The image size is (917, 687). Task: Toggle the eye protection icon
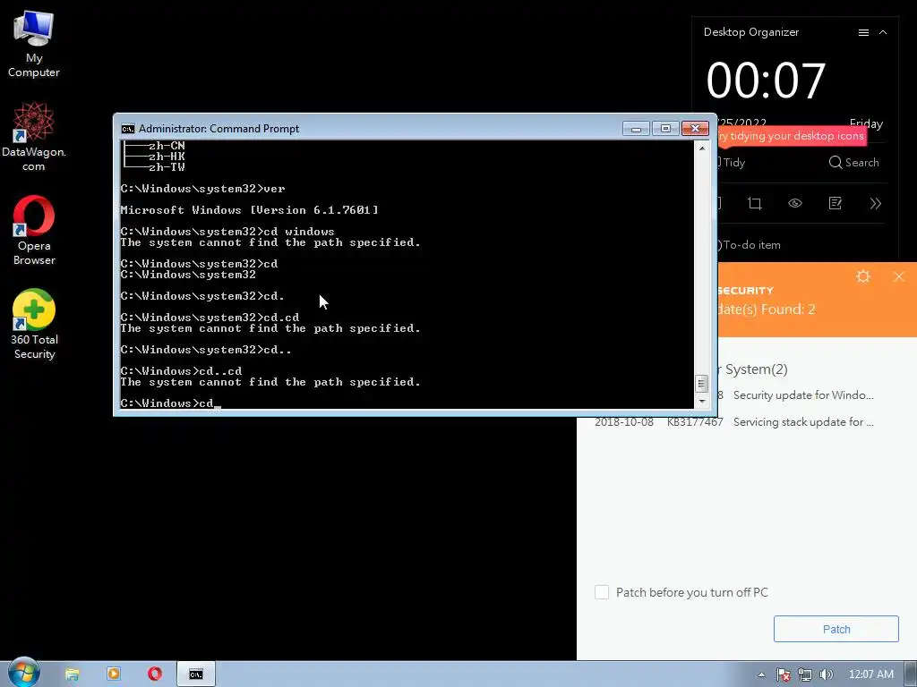pyautogui.click(x=795, y=203)
